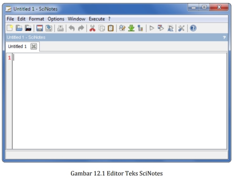Viewport: 235px width, 180px height.
Task: Click the Save As icon
Action: tap(49, 28)
